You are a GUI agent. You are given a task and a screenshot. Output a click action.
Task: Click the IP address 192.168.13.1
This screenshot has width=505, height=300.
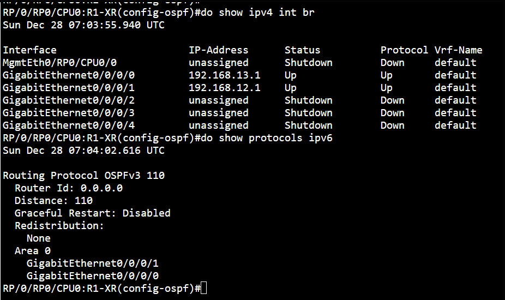coord(225,75)
